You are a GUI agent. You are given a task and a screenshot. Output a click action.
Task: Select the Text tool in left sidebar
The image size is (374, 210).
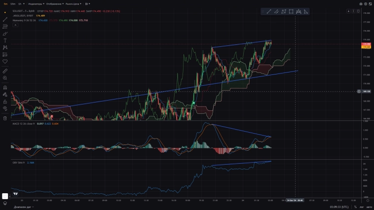coord(5,40)
